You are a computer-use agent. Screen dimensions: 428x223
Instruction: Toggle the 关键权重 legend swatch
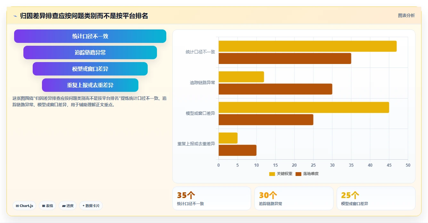point(272,174)
